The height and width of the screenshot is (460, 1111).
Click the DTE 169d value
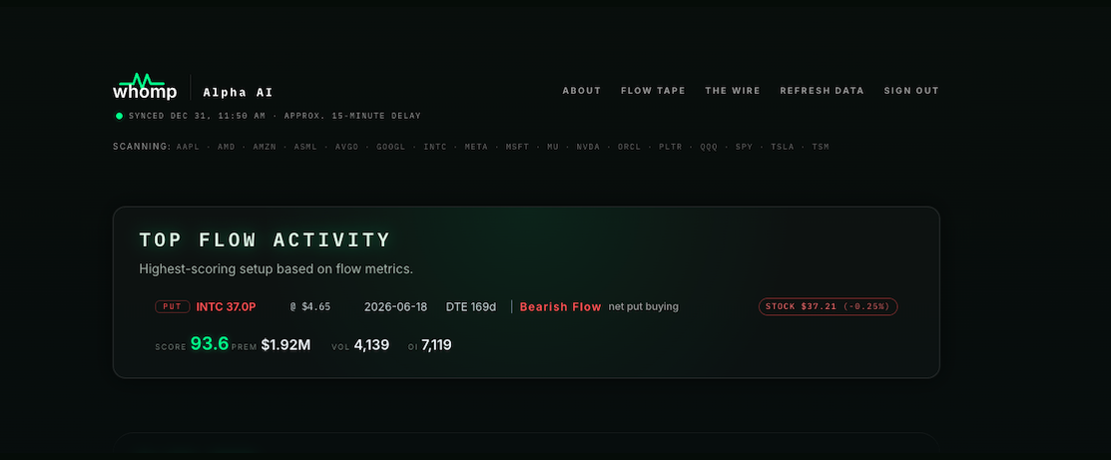470,307
